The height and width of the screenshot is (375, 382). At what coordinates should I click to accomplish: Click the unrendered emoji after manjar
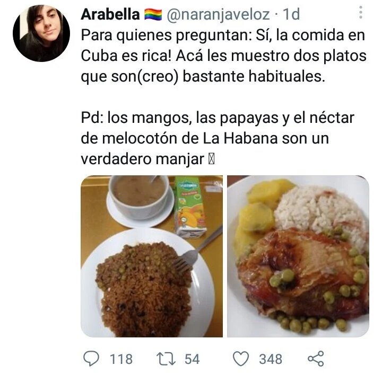(212, 160)
